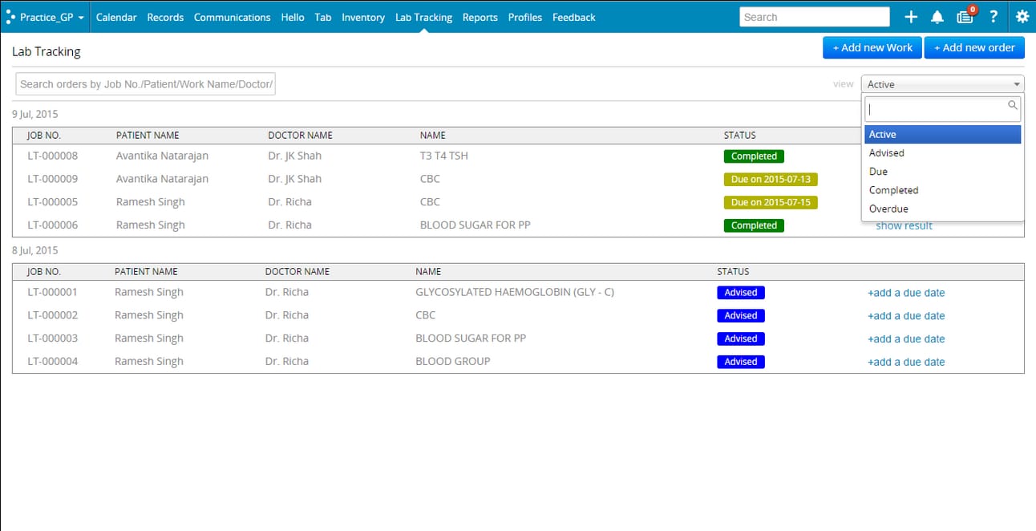Click add a due date for LT-000001
The width and height of the screenshot is (1036, 531).
[x=906, y=293]
